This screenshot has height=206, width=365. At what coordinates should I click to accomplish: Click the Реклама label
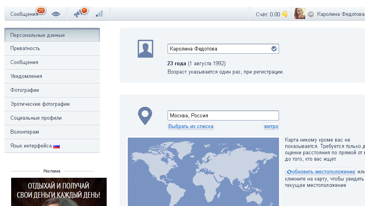(x=52, y=171)
